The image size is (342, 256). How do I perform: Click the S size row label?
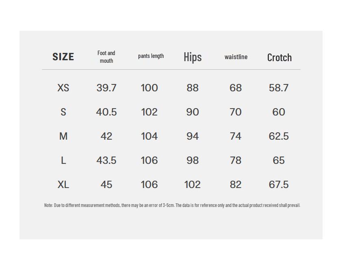[x=63, y=112]
